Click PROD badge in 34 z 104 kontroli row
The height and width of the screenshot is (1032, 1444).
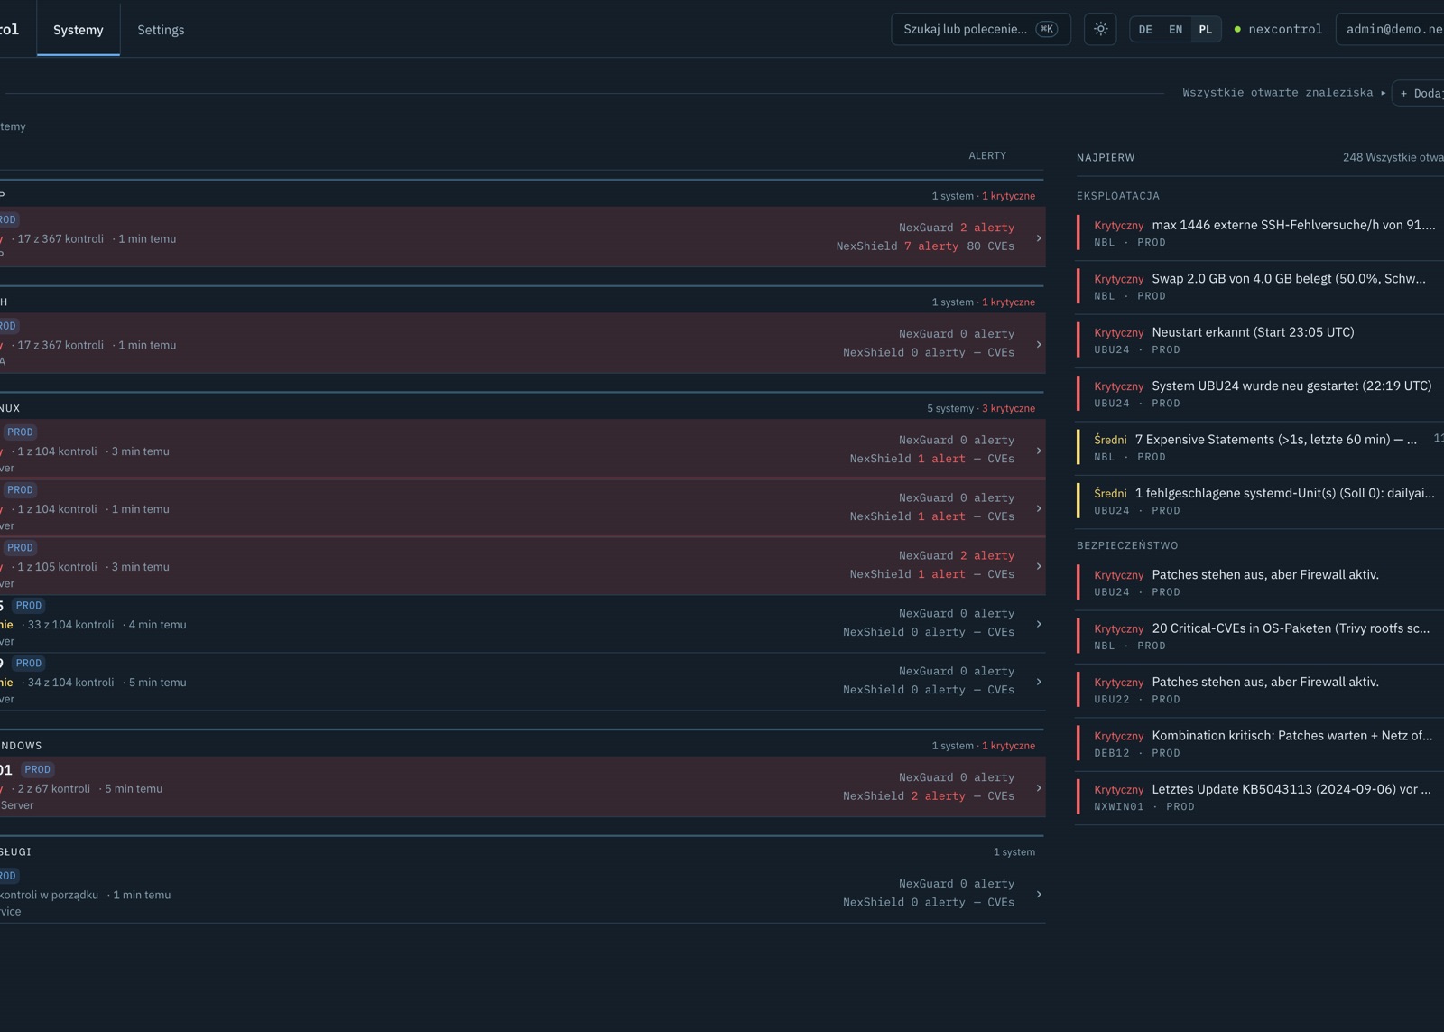29,663
